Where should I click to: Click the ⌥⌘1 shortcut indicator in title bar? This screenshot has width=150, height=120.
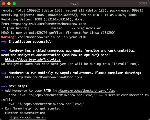click(143, 3)
